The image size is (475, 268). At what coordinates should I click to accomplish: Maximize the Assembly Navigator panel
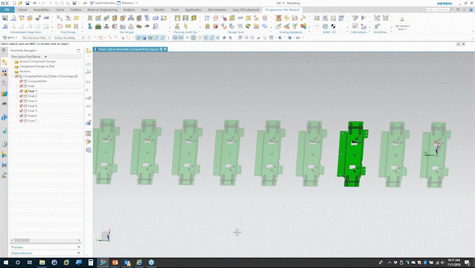(x=78, y=51)
